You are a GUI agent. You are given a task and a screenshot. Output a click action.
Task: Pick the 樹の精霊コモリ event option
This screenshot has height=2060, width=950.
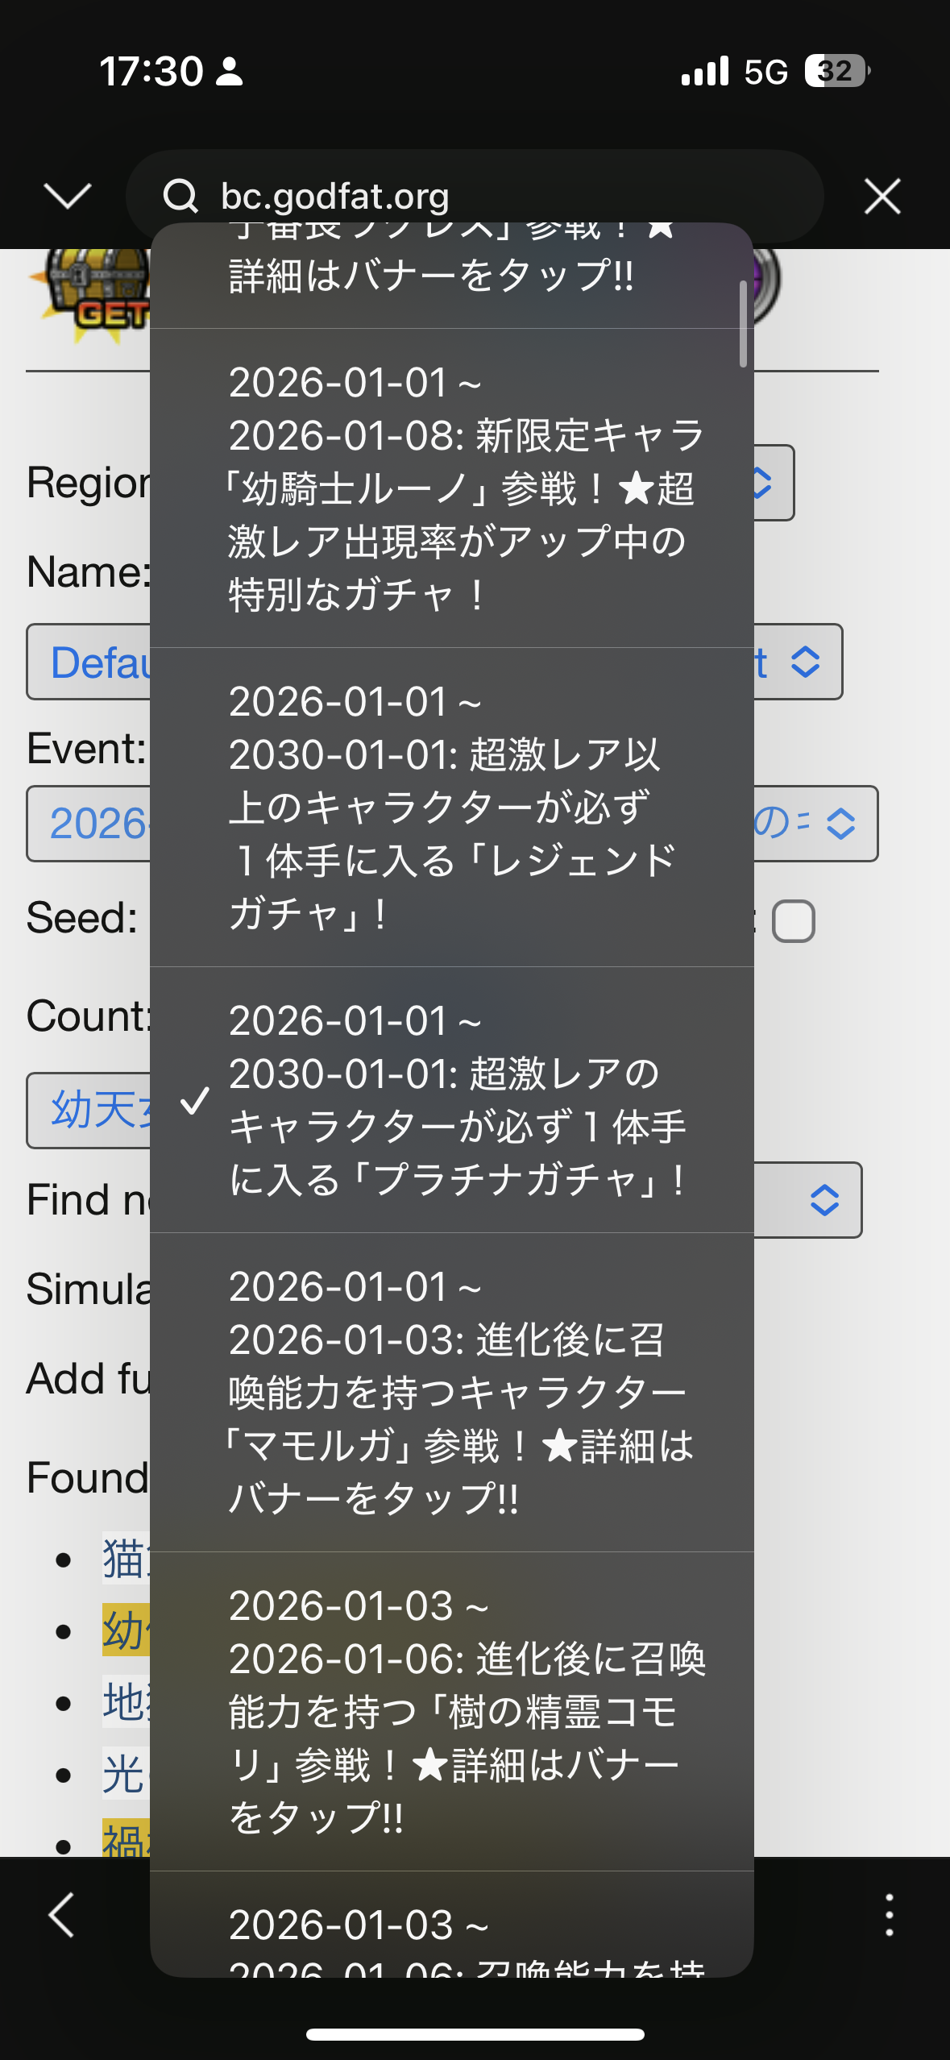coord(466,1711)
